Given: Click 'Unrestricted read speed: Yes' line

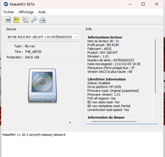Looking at the screenshot, I should pos(108,110).
